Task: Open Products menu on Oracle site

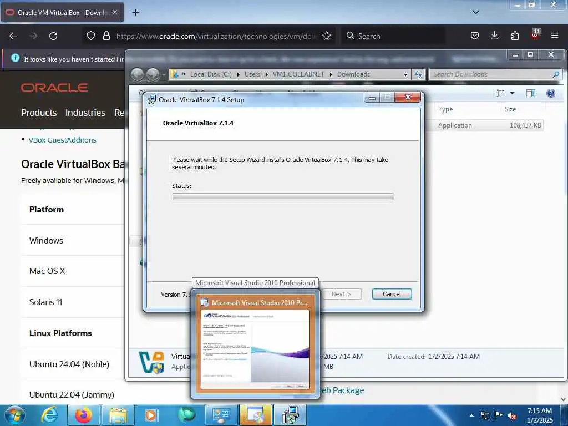Action: pyautogui.click(x=39, y=113)
